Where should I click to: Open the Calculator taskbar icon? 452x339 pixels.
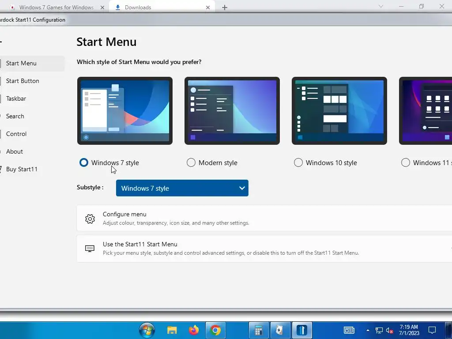[259, 330]
